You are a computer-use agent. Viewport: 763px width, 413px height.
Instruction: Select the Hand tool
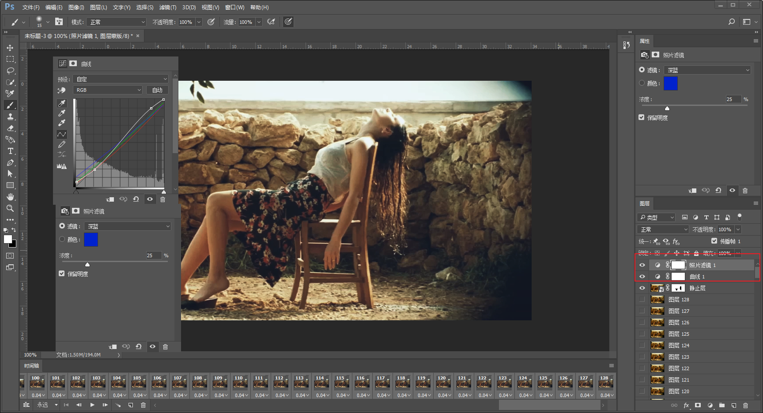(10, 197)
